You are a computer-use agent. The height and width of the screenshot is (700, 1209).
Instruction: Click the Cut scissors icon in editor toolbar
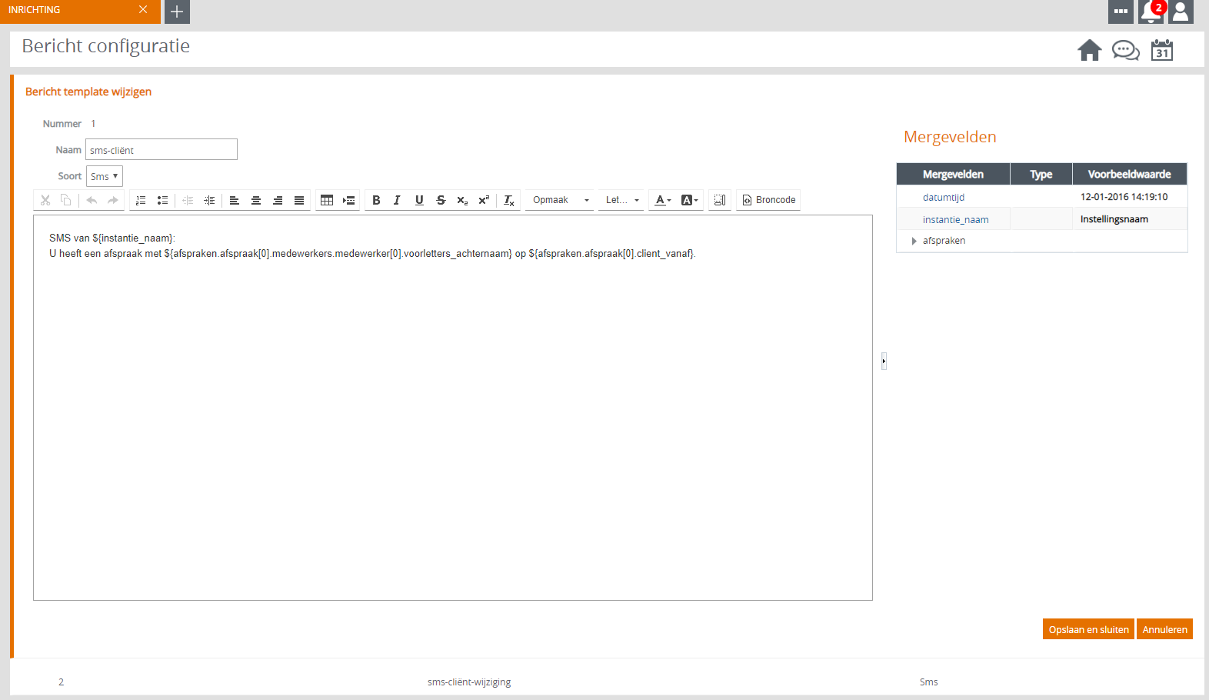(x=45, y=200)
